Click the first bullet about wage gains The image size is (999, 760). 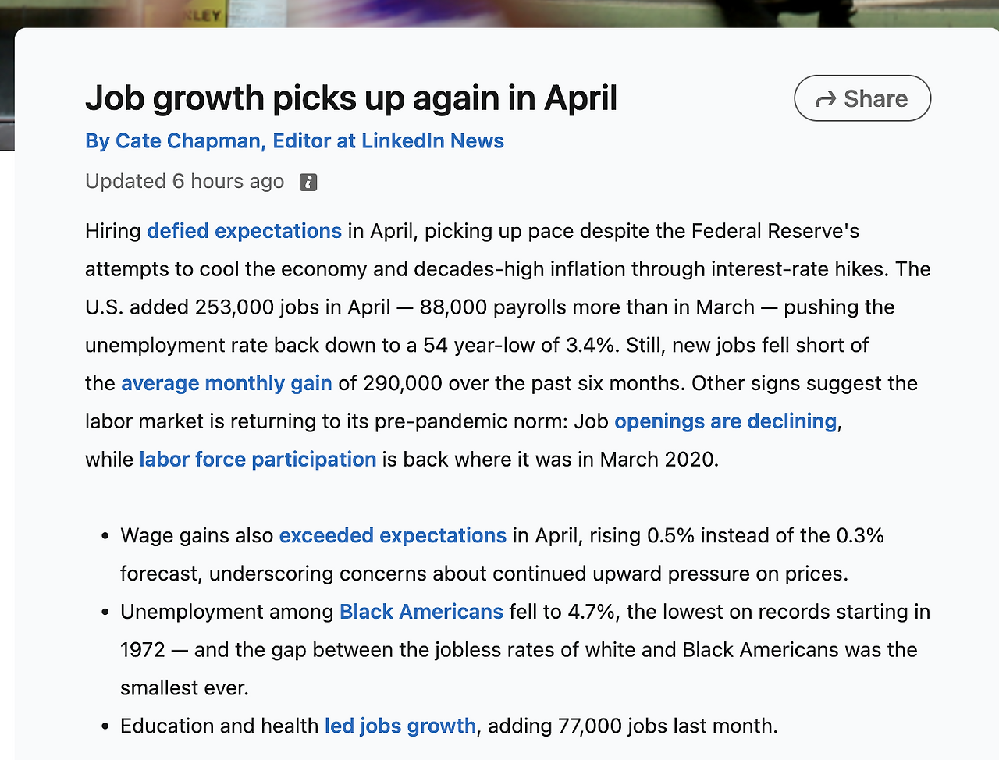[x=502, y=555]
